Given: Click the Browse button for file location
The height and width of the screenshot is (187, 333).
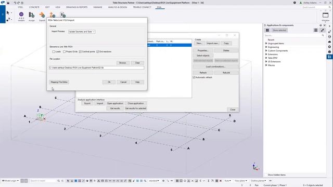Looking at the screenshot, I should [x=123, y=63].
